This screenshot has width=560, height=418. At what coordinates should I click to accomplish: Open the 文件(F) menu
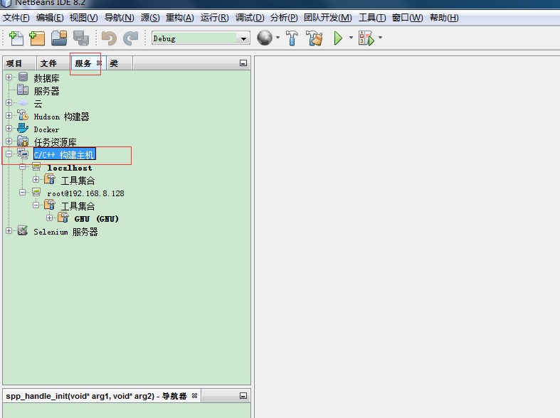[x=16, y=18]
